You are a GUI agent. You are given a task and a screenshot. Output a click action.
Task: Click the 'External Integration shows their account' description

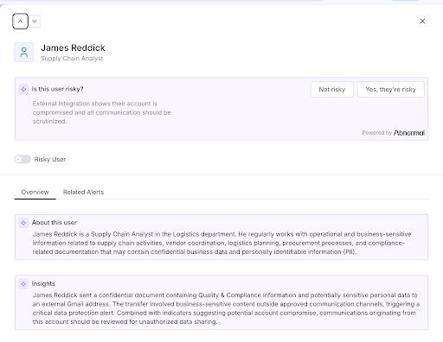pos(101,112)
